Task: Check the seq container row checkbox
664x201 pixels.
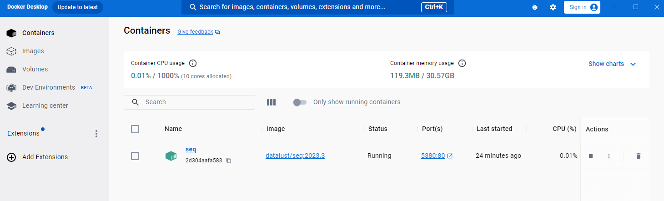Action: 135,156
